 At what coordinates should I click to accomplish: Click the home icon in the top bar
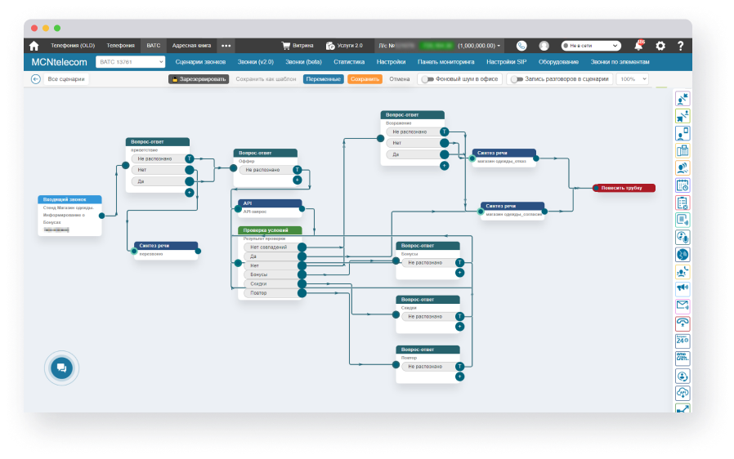click(34, 46)
